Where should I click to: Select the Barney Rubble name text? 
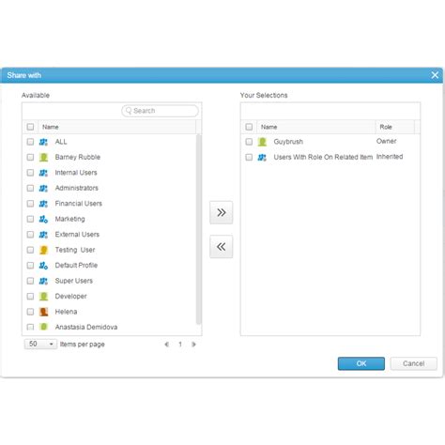tap(78, 157)
